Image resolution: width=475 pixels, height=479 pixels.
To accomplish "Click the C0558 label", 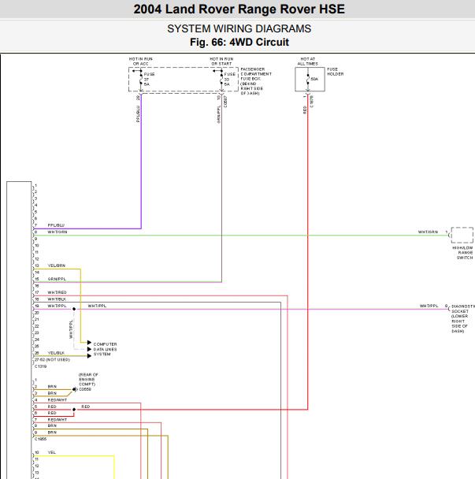I will click(x=85, y=389).
